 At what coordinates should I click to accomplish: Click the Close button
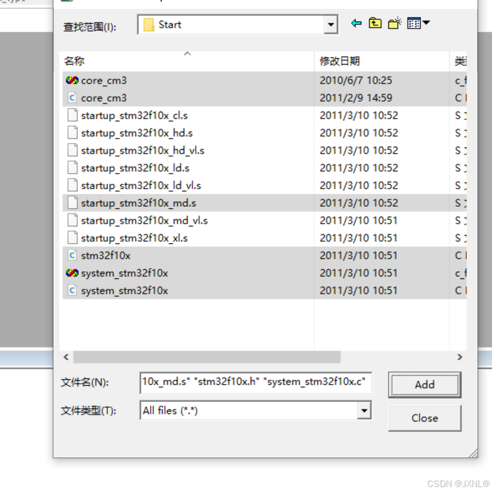425,418
